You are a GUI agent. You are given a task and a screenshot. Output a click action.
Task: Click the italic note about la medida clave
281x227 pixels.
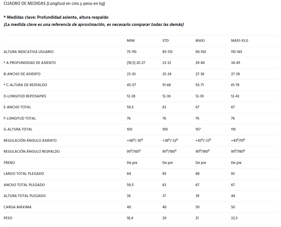tap(94, 24)
